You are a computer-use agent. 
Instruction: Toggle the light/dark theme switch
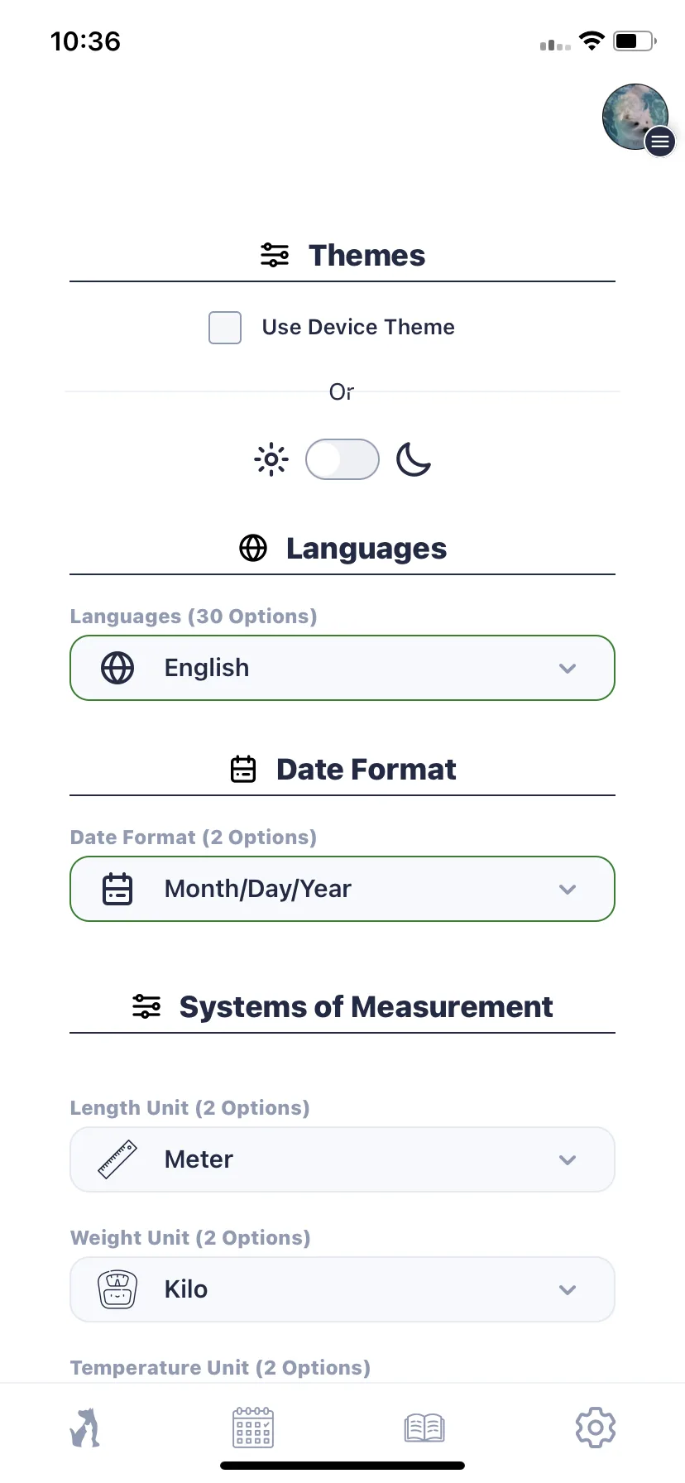[x=342, y=459]
